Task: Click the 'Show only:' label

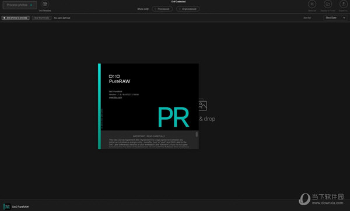Action: tap(143, 9)
